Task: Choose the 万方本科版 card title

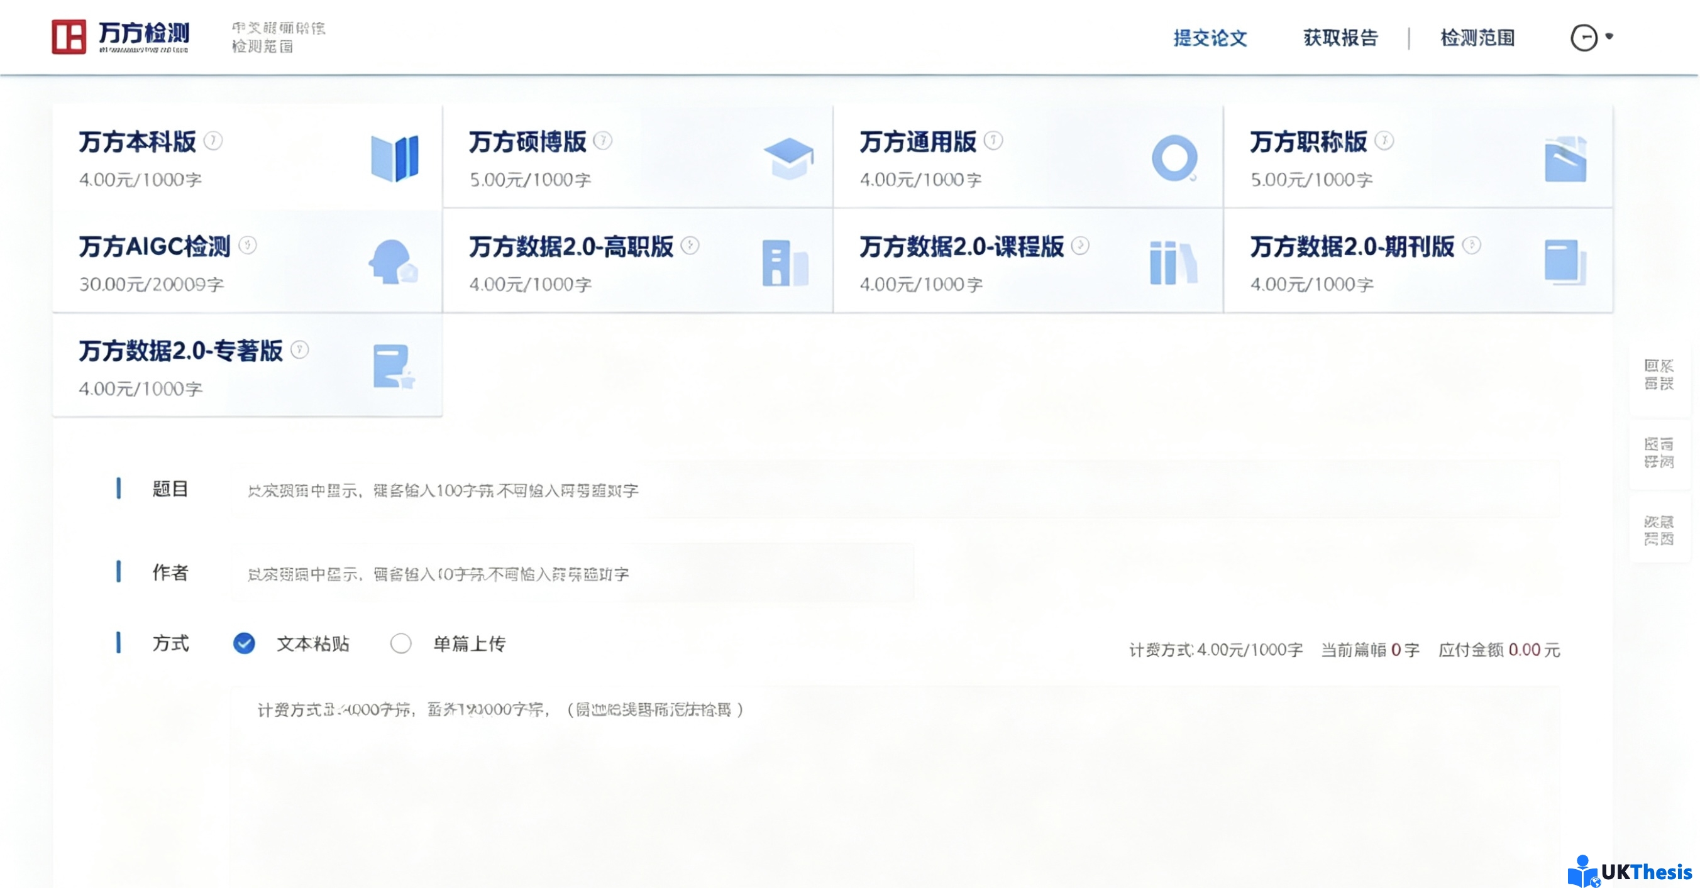Action: (x=137, y=142)
